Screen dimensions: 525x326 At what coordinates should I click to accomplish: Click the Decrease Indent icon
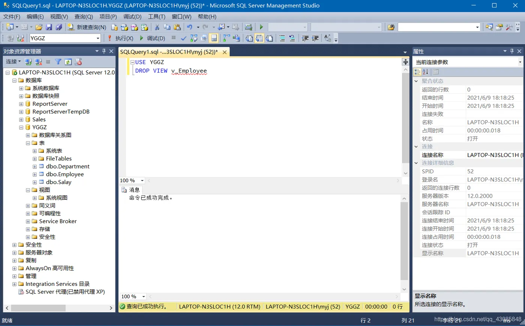pyautogui.click(x=305, y=38)
